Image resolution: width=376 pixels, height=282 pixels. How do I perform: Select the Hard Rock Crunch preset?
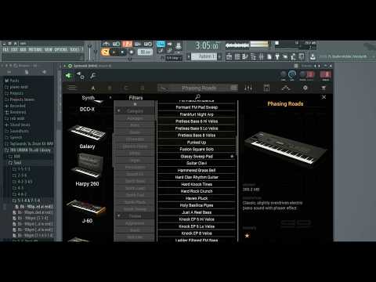[x=197, y=191]
